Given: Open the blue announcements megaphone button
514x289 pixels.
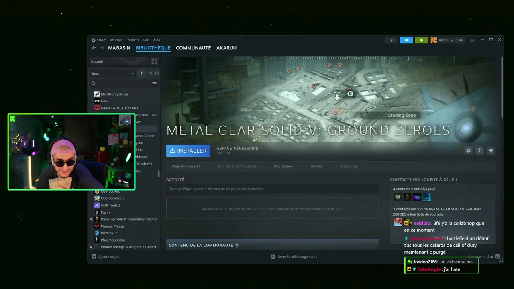Looking at the screenshot, I should [x=406, y=40].
